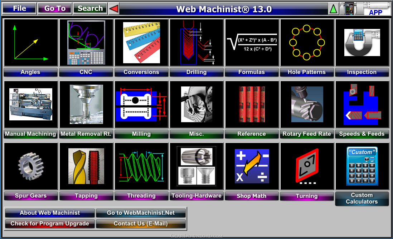The height and width of the screenshot is (239, 393).
Task: Click Contact Us (E-Mail)
Action: click(141, 224)
